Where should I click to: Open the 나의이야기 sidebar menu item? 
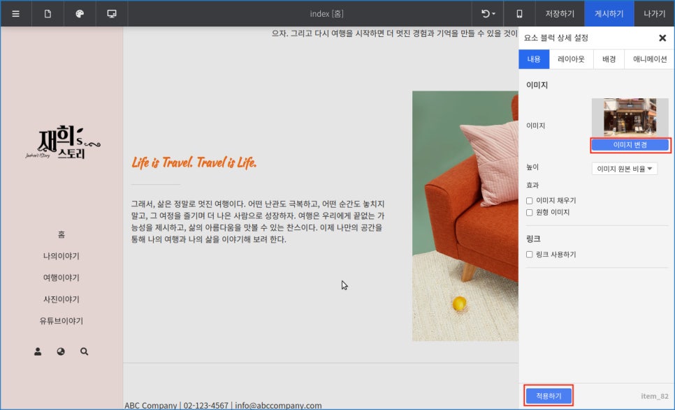[61, 256]
